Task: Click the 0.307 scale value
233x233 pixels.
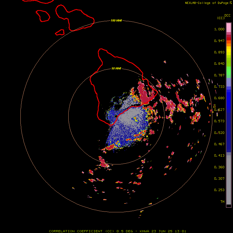Action: [x=219, y=179]
